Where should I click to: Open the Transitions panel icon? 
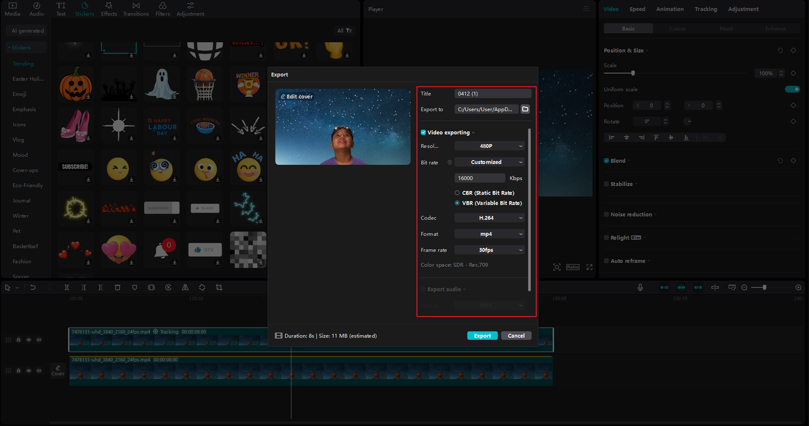[x=136, y=9]
